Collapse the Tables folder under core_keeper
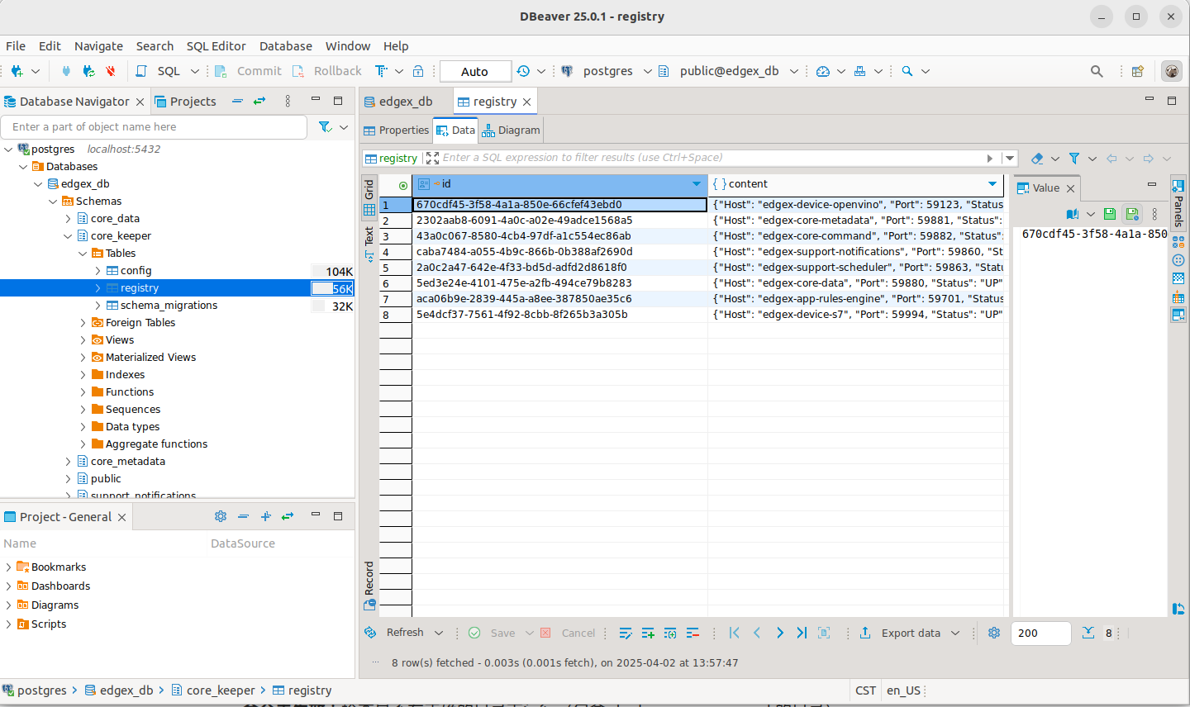This screenshot has width=1190, height=707. point(83,253)
